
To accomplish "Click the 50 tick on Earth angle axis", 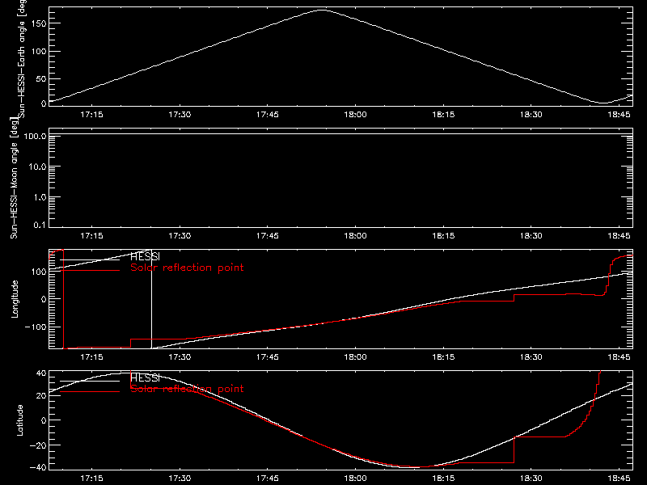I will coord(40,78).
